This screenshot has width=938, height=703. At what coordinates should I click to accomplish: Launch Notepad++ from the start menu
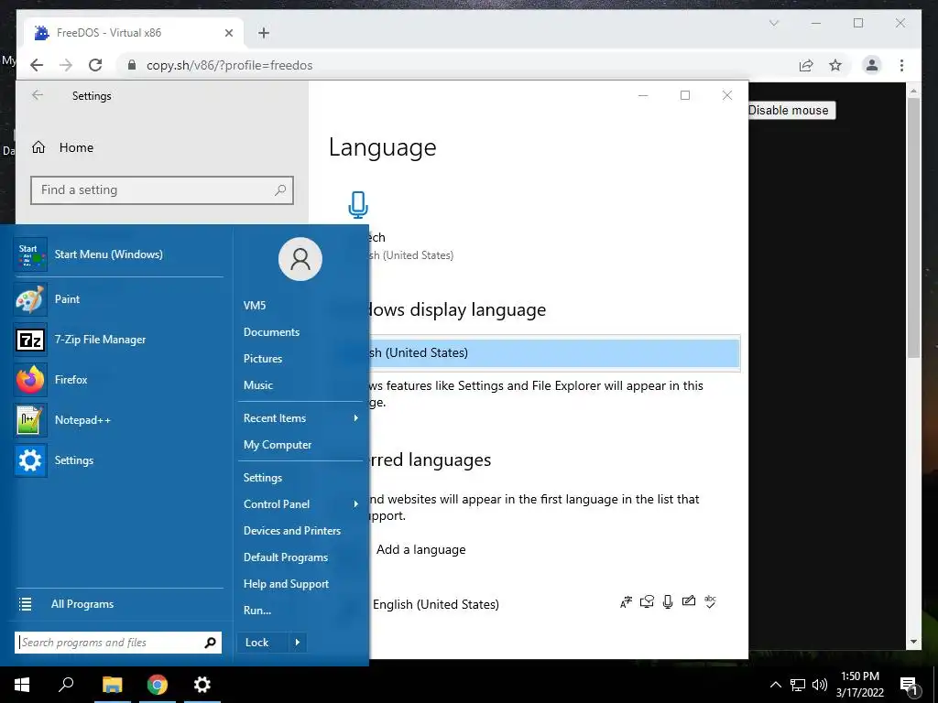[x=118, y=419]
